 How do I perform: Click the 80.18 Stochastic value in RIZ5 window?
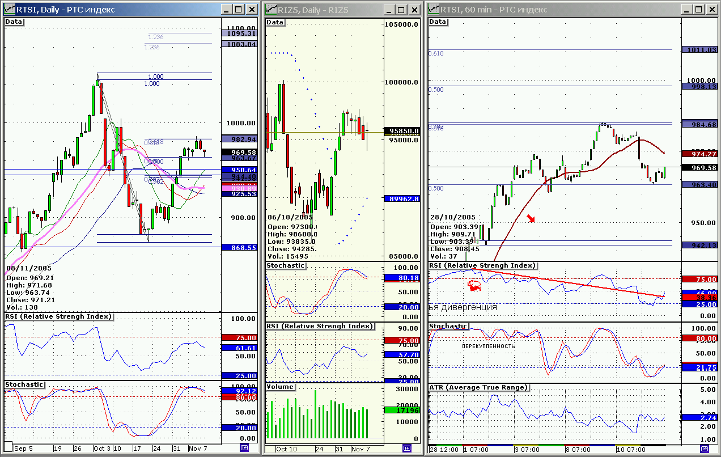coord(402,278)
